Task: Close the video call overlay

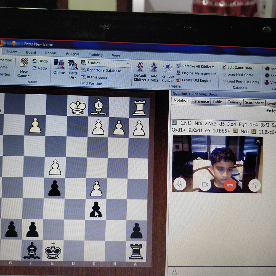Action: click(x=258, y=141)
